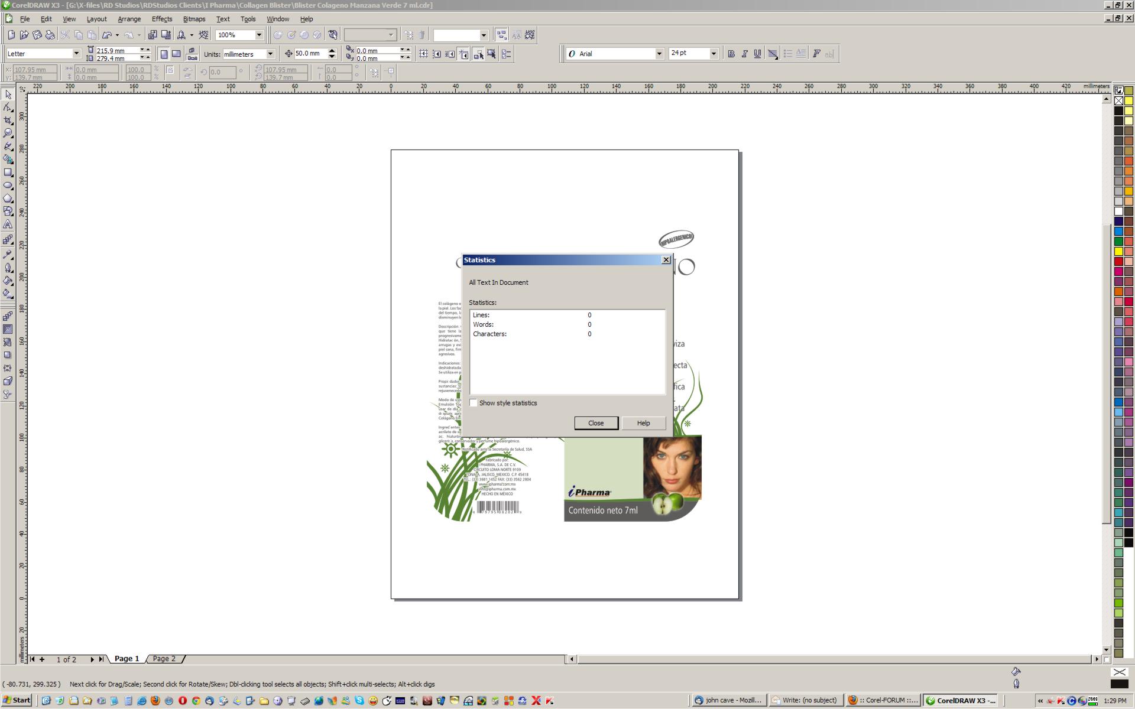Toggle Underline text formatting

pos(757,54)
